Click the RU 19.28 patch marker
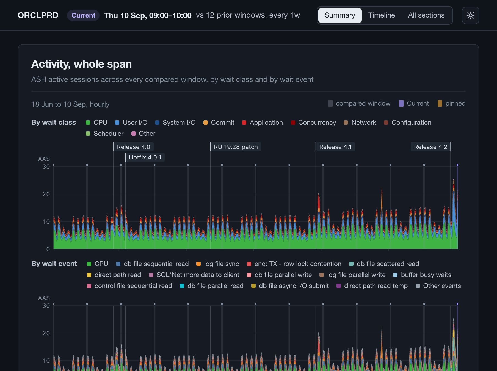Image resolution: width=497 pixels, height=371 pixels. [236, 147]
